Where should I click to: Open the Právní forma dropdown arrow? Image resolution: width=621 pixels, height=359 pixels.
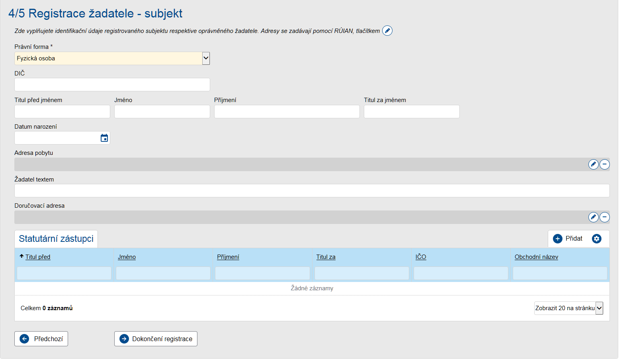206,58
